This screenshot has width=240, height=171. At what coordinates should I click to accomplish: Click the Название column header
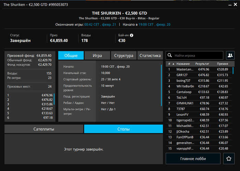pyautogui.click(x=183, y=64)
